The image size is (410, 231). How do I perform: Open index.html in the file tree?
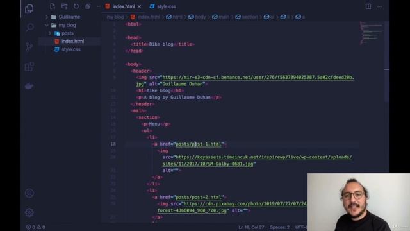click(x=72, y=41)
